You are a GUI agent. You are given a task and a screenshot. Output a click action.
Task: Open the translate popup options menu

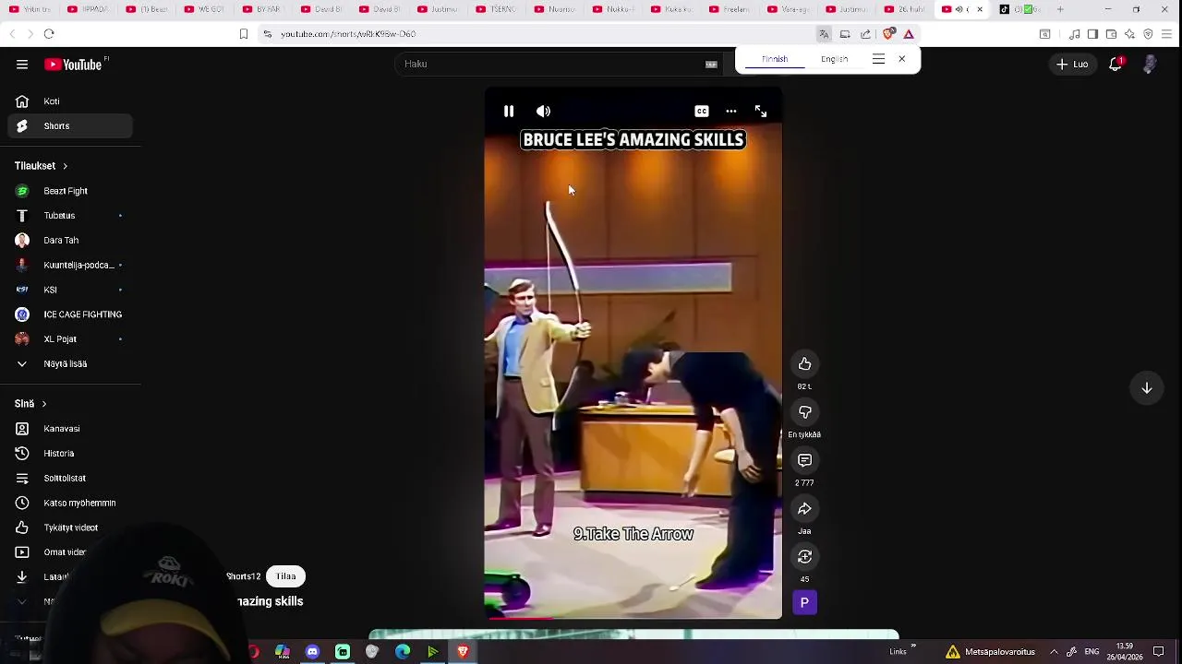(x=878, y=59)
